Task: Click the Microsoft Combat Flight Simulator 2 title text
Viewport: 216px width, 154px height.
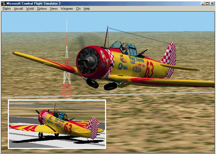Action: (33, 3)
